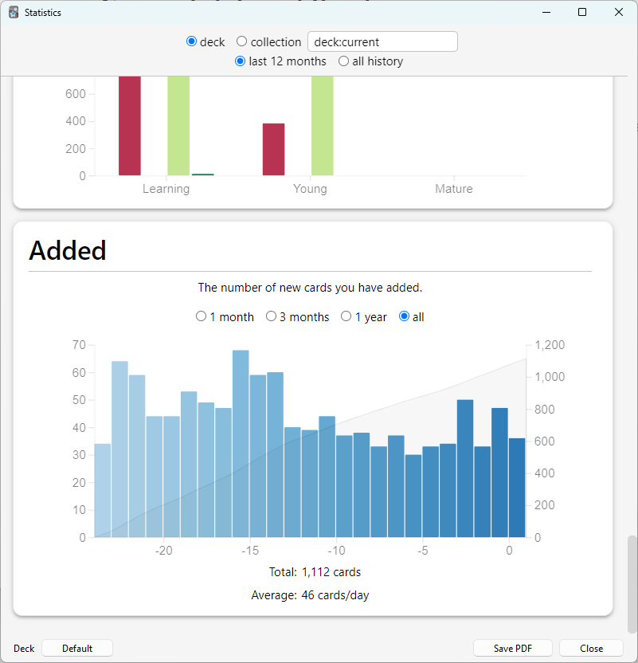The height and width of the screenshot is (663, 638).
Task: Click the tallest bar near -15 days
Action: click(x=241, y=444)
